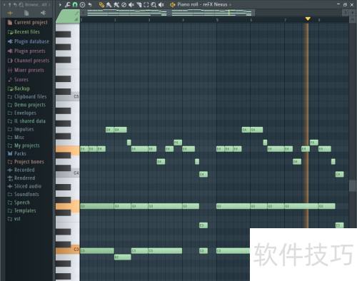Click the target channel icon beside Piano roll title
Viewport: 357px width, 281px height.
click(x=173, y=4)
